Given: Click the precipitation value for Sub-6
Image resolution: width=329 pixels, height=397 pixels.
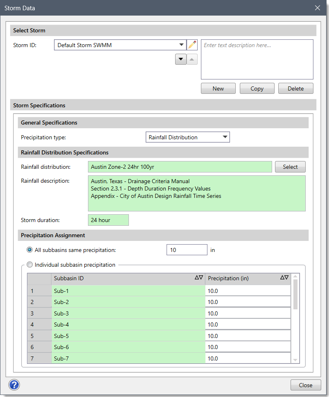Looking at the screenshot, I should coord(248,347).
